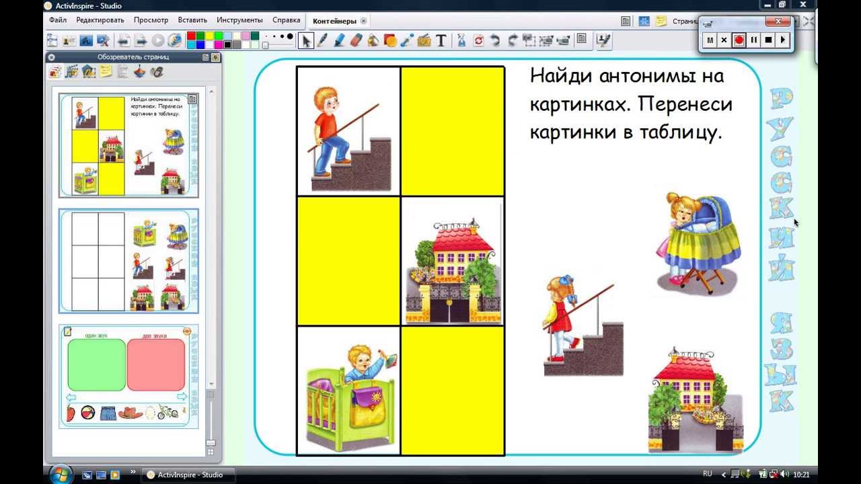Open the browser panel options menu icon
The height and width of the screenshot is (484, 861).
[205, 57]
